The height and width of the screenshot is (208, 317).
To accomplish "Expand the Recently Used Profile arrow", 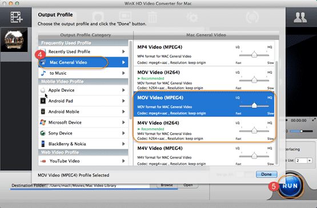I will pos(123,51).
